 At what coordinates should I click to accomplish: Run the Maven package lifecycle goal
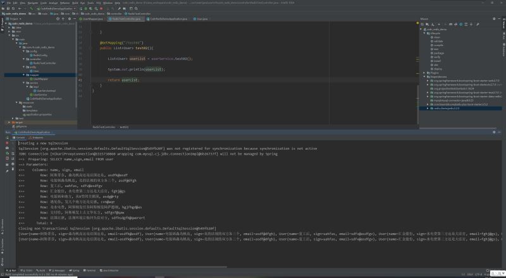click(x=438, y=52)
